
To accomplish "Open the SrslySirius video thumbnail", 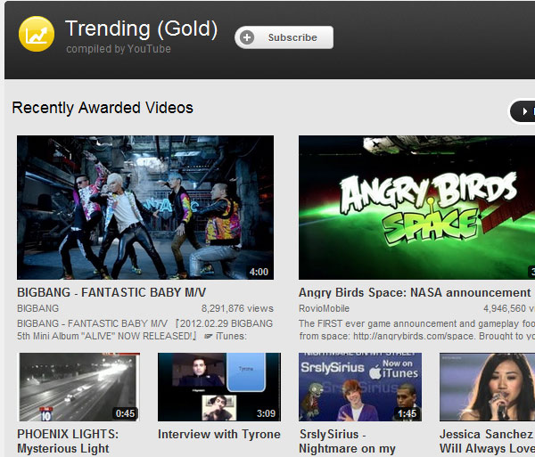I will (360, 387).
